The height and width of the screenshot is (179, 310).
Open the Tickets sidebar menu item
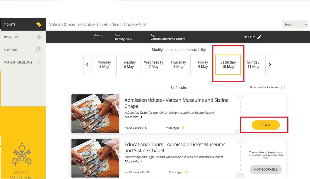point(23,24)
